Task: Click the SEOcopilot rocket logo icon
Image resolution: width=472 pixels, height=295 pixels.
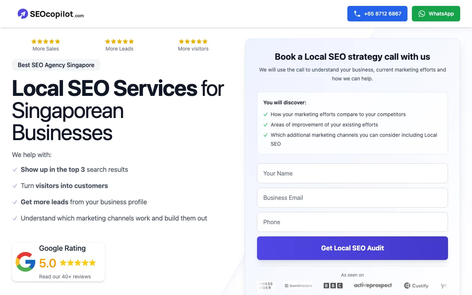Action: [x=23, y=14]
